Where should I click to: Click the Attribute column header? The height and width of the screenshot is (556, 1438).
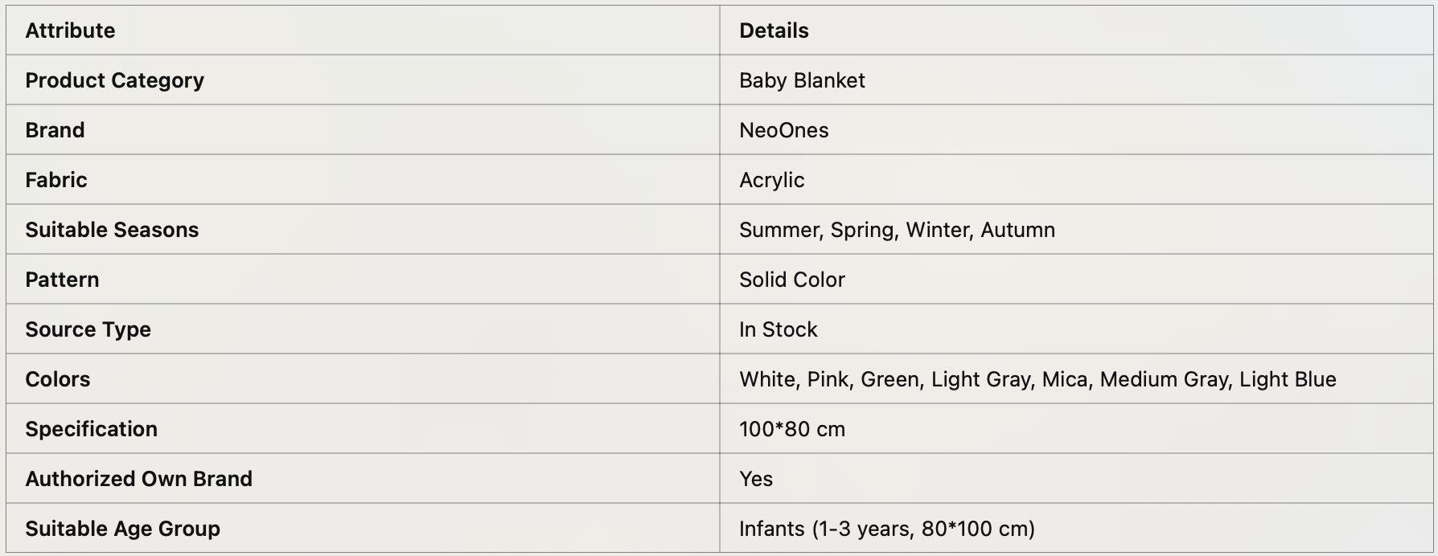point(70,31)
